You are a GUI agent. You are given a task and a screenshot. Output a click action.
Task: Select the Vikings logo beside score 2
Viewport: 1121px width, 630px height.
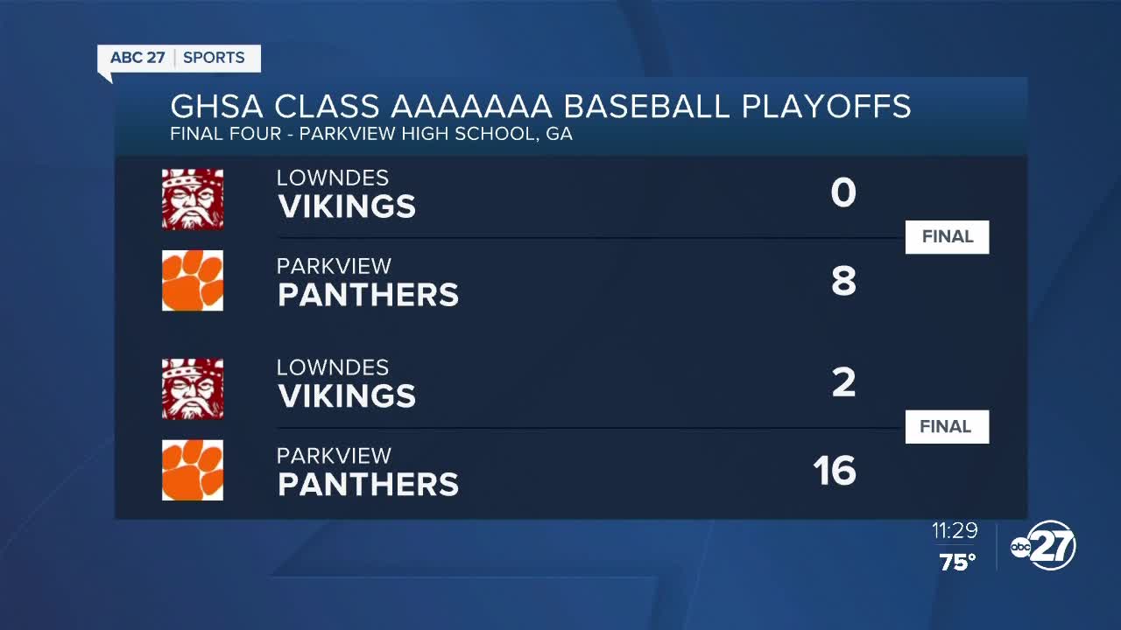(x=193, y=388)
